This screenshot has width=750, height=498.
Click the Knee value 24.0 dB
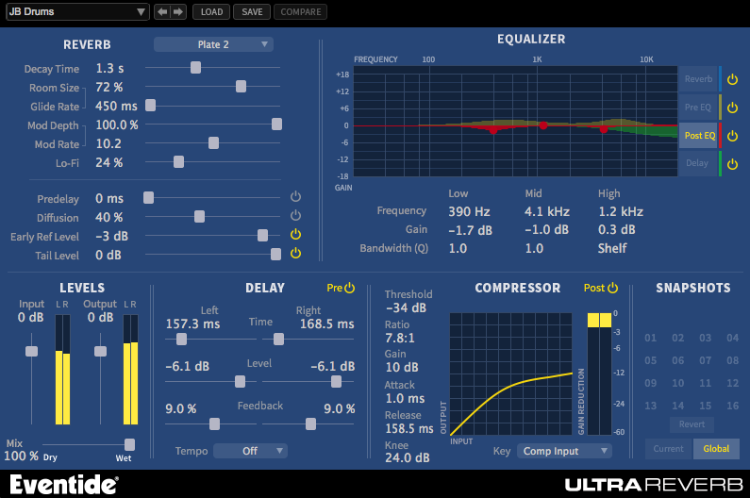[407, 457]
